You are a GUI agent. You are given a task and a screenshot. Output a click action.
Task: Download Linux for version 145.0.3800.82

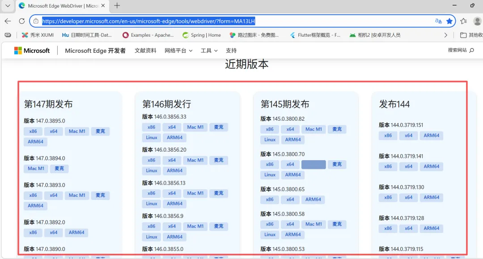point(270,140)
